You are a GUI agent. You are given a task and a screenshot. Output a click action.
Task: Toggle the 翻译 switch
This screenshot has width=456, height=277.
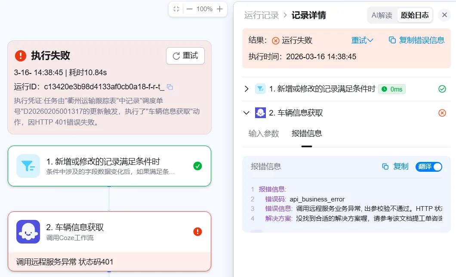tap(429, 167)
